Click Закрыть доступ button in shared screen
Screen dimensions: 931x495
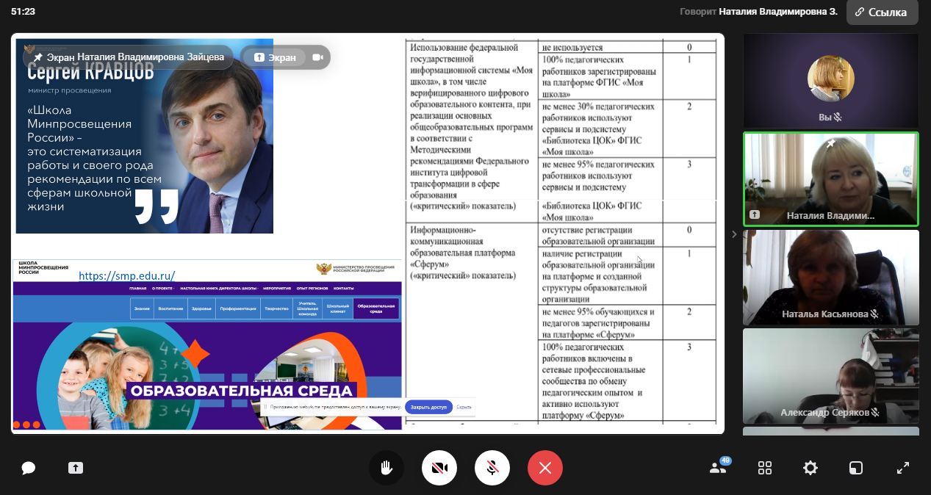point(428,407)
